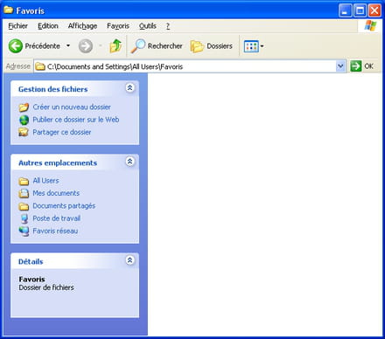This screenshot has width=385, height=339.
Task: Click the Poste de travail computer icon
Action: (24, 218)
